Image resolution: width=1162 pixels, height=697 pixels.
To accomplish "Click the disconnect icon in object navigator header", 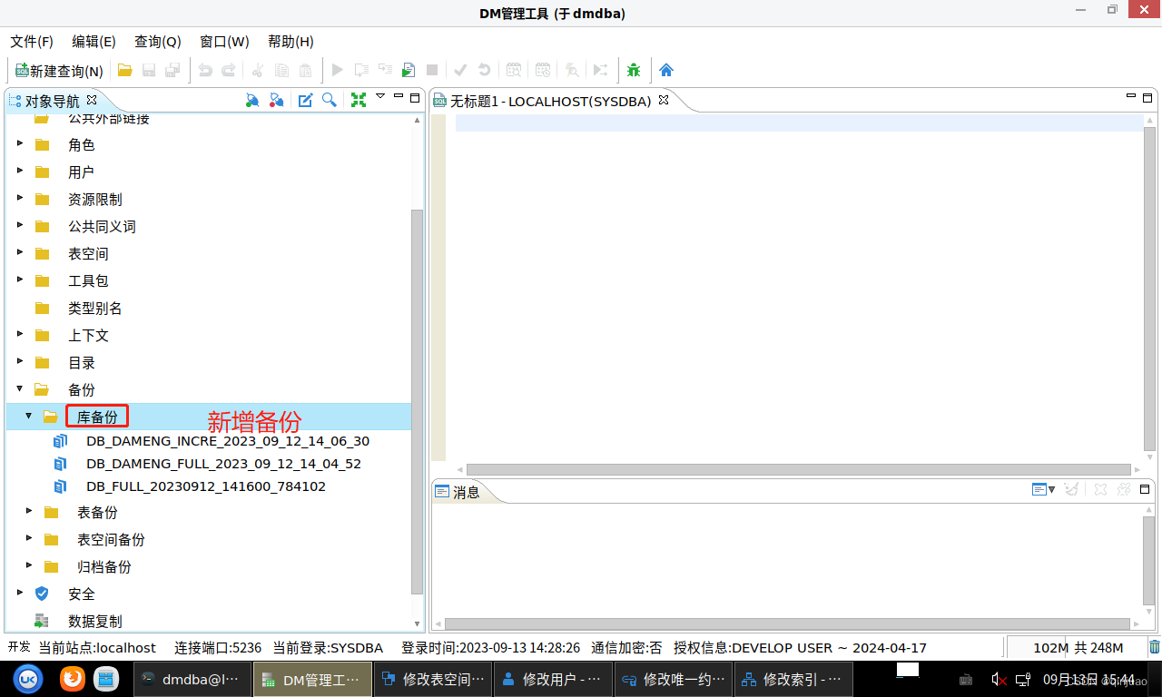I will coord(277,100).
